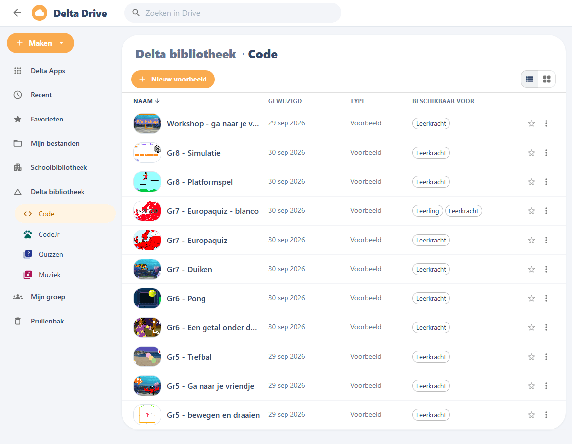Open Gr6 - Pong thumbnail
572x444 pixels.
point(147,298)
